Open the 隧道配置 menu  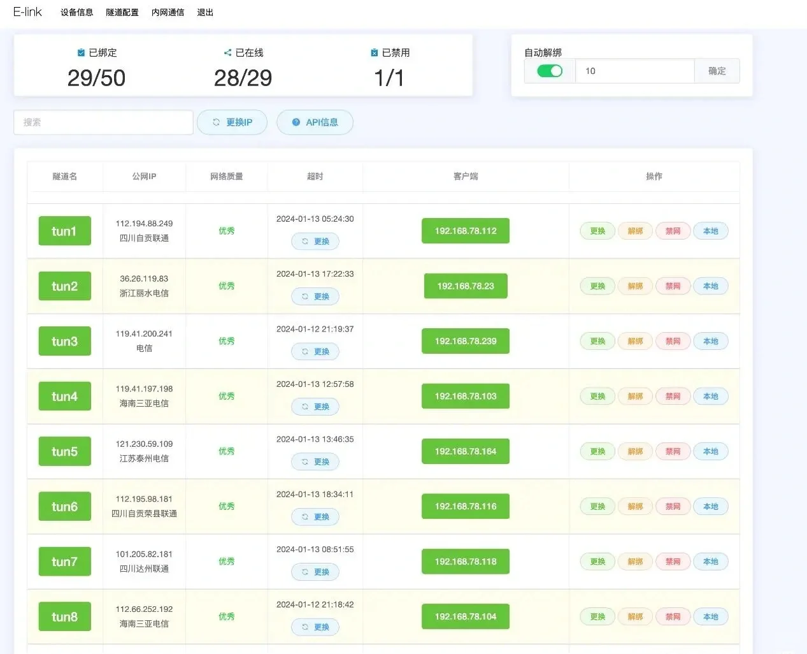(x=122, y=12)
